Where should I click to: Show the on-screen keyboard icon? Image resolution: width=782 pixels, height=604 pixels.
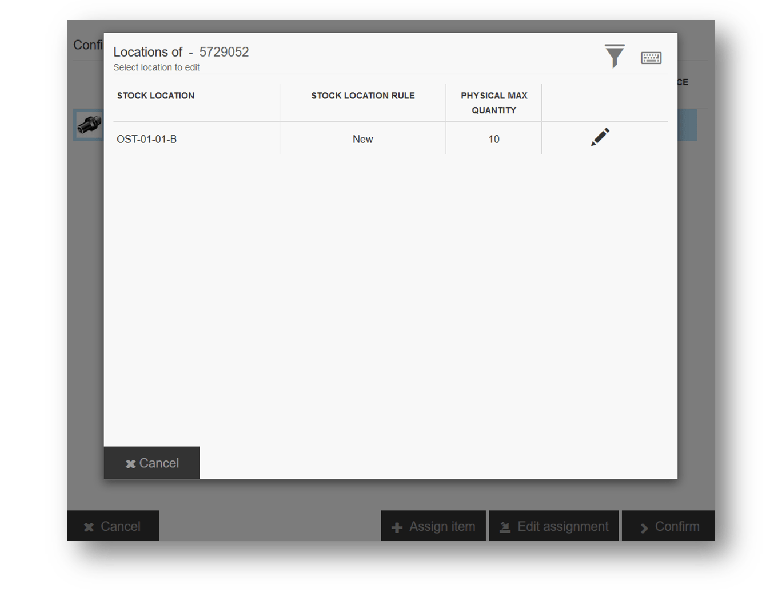(x=651, y=58)
